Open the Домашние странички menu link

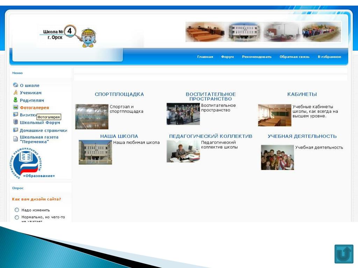(x=43, y=131)
